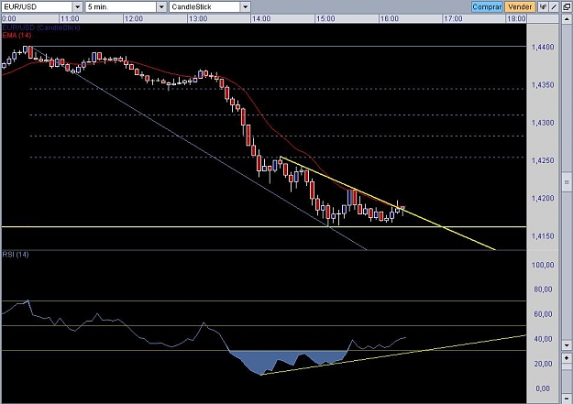
Task: Click the vertical scrollbar down arrow
Action: (x=567, y=344)
